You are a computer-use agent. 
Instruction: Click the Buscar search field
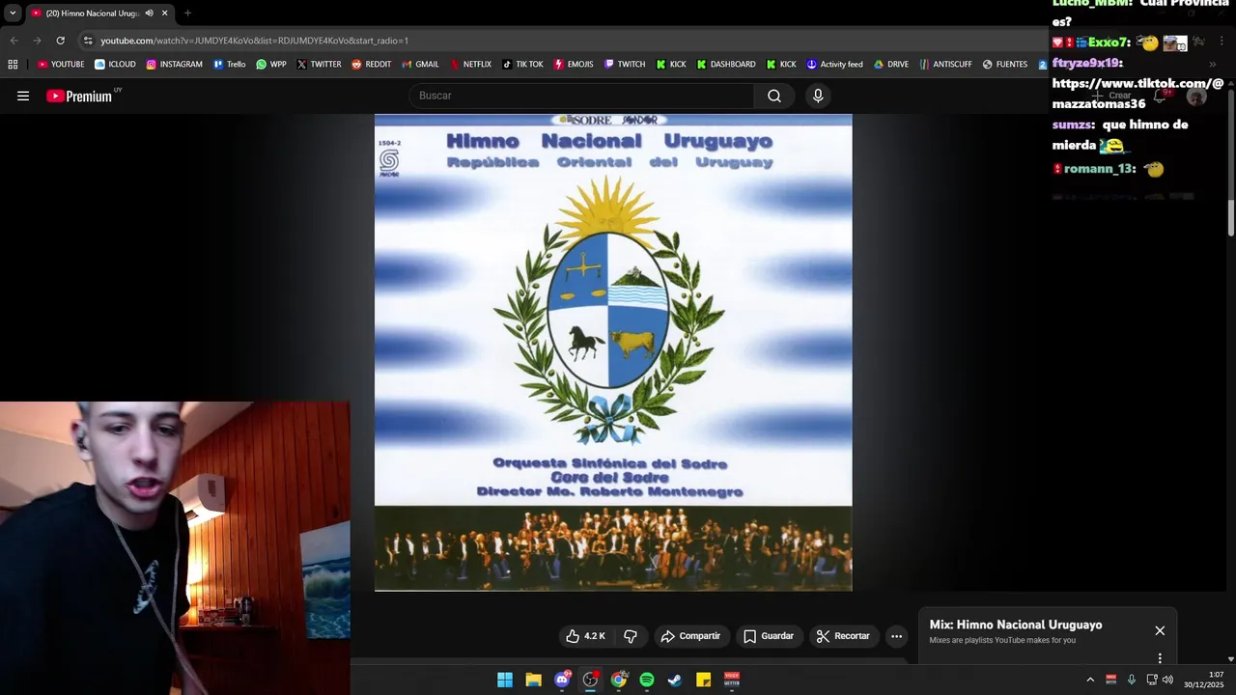[581, 96]
